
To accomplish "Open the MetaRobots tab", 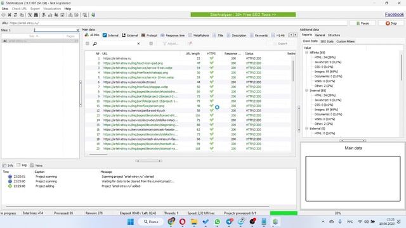I will 199,35.
